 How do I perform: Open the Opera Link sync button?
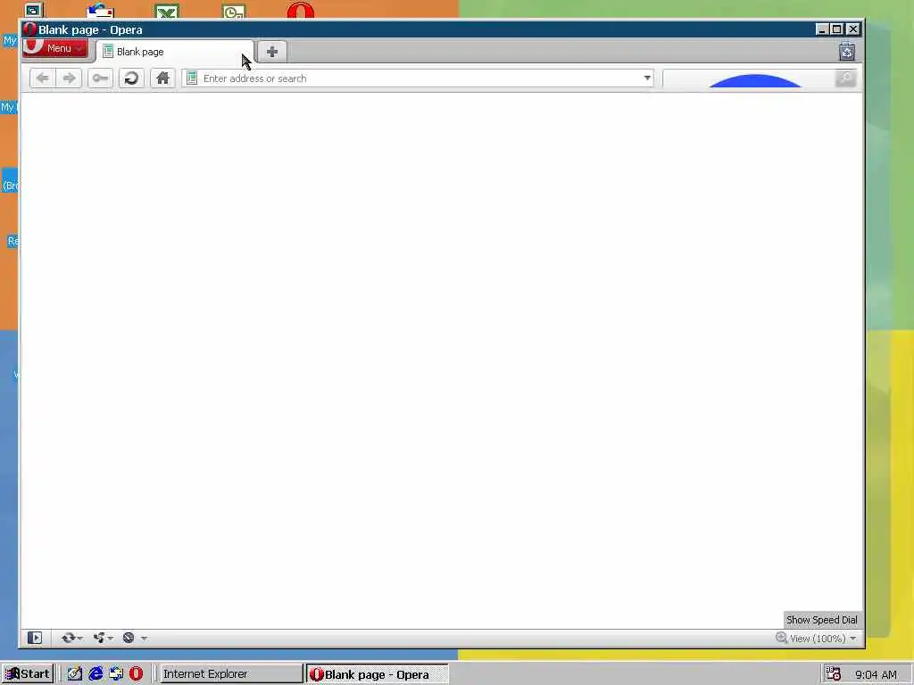coord(71,638)
